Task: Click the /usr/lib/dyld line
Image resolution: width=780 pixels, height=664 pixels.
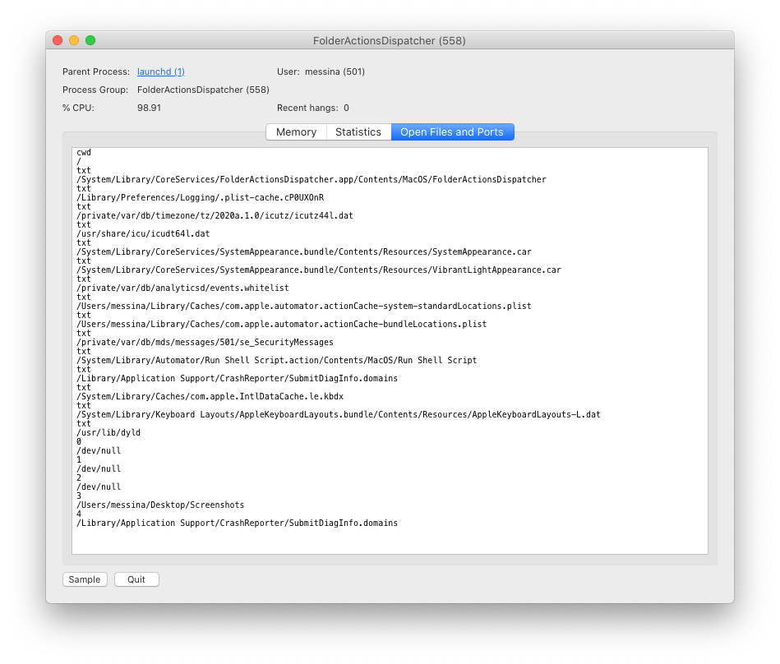Action: pos(108,433)
